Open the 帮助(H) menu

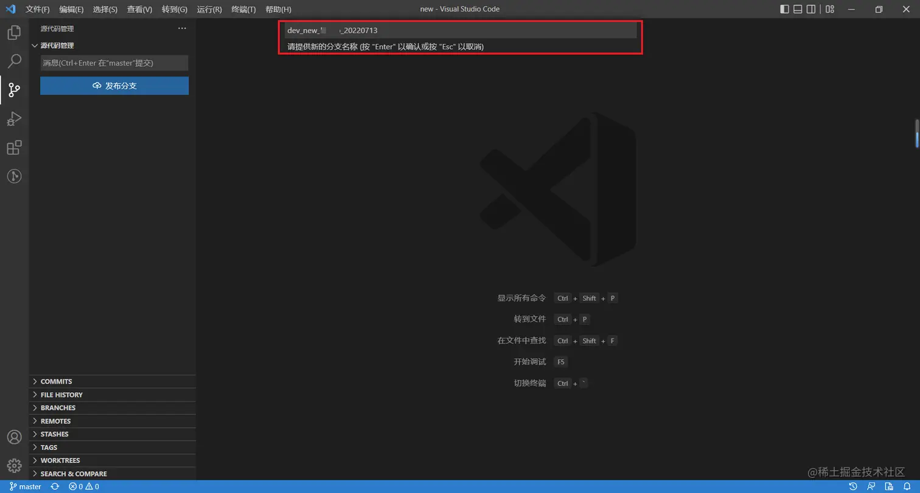click(278, 9)
